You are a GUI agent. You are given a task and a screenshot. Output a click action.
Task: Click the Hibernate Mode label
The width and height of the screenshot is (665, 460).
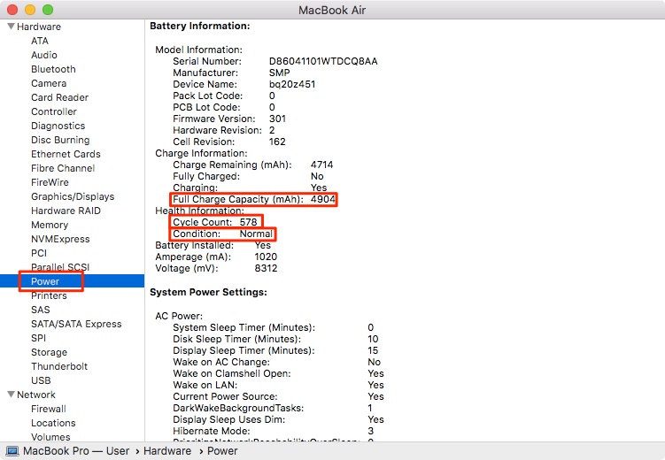tap(212, 431)
